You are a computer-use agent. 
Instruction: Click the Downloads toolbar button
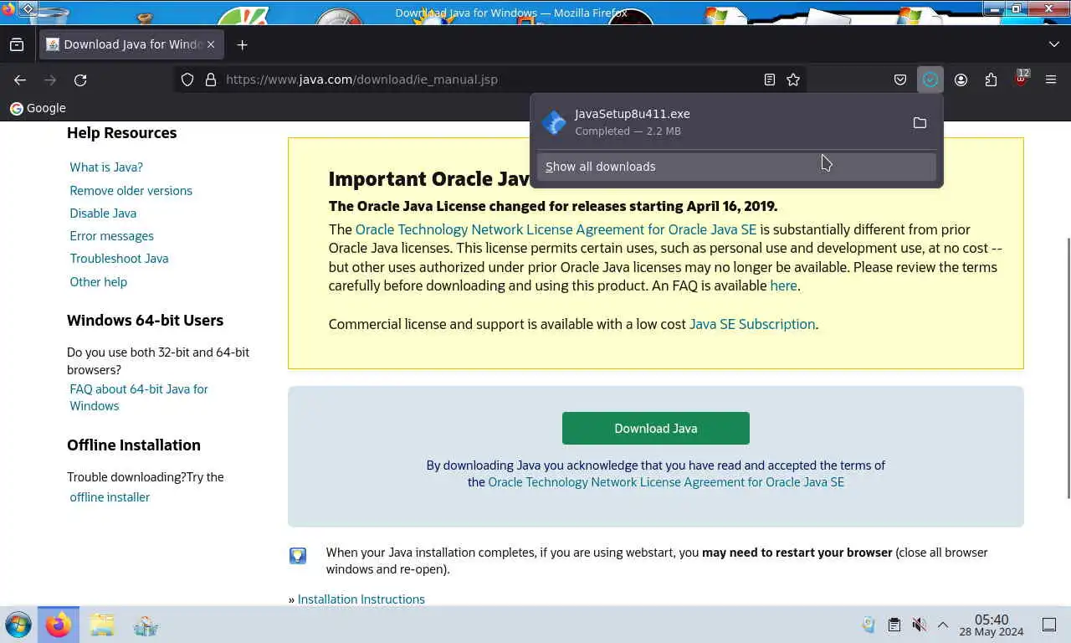pos(930,80)
